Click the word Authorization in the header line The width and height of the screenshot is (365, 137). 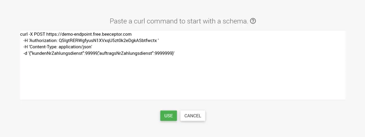[x=43, y=41]
